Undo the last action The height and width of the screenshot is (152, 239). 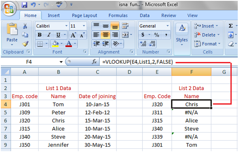click(33, 5)
